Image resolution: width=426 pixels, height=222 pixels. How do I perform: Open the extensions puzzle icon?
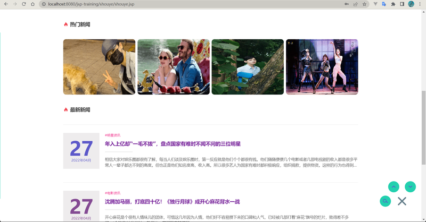[393, 4]
